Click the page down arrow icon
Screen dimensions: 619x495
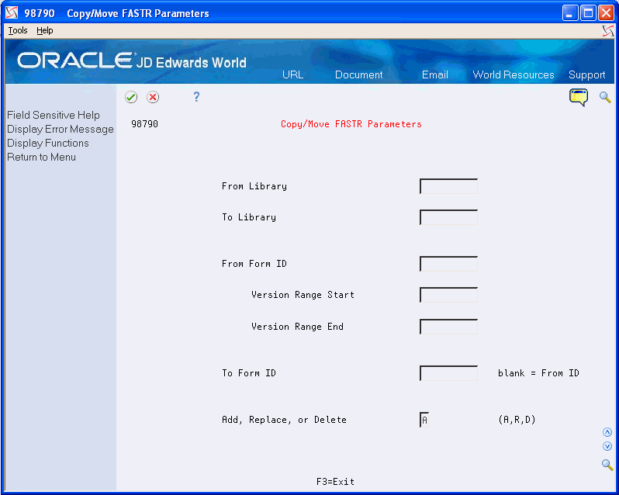(607, 446)
